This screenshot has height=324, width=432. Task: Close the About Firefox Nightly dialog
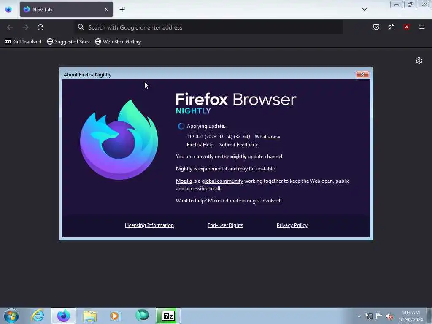tap(362, 74)
